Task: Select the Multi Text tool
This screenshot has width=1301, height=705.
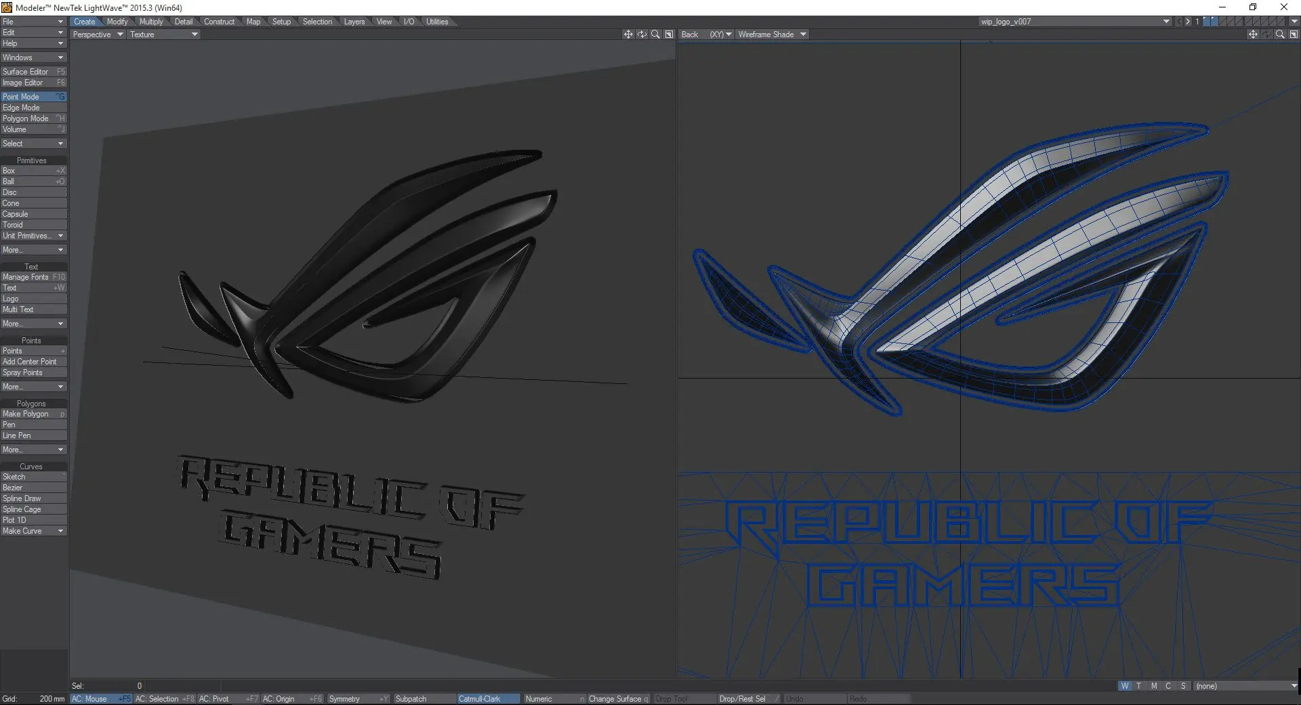Action: (x=33, y=309)
